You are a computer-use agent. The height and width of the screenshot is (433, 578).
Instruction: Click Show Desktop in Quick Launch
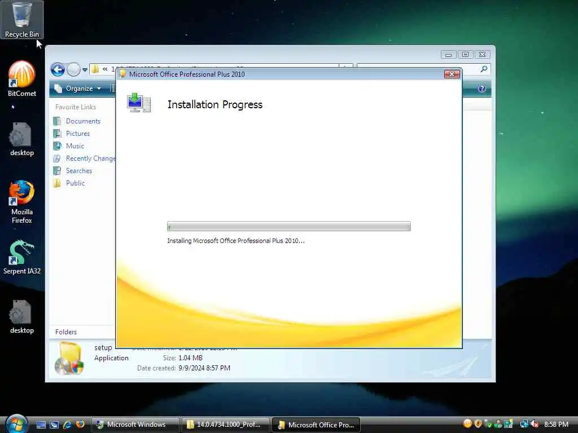[x=41, y=425]
